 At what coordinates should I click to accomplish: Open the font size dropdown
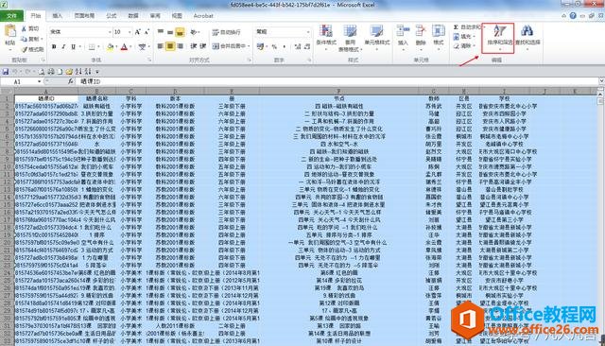130,32
